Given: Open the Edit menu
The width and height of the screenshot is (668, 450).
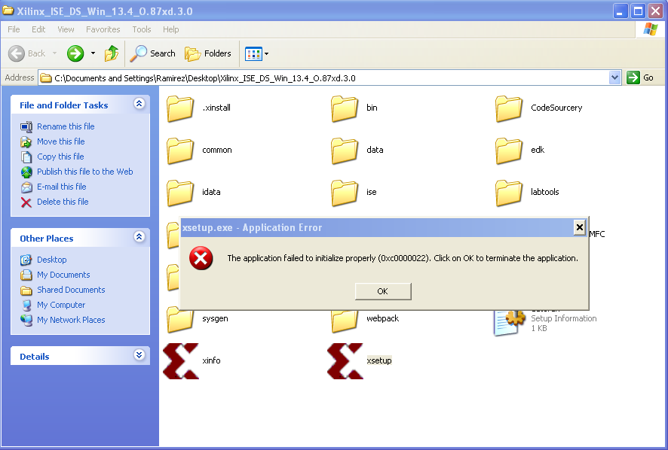Looking at the screenshot, I should point(38,29).
